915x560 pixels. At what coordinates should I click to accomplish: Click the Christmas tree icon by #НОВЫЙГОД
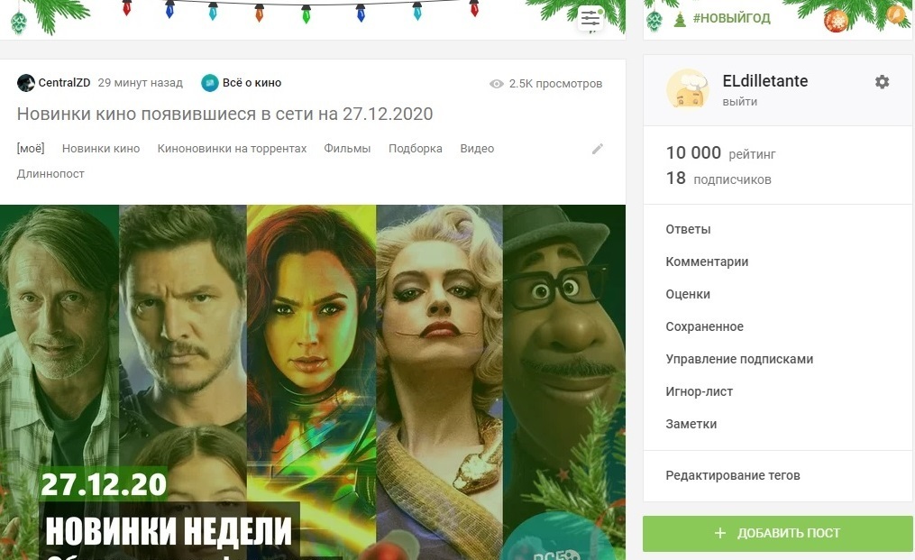(679, 19)
